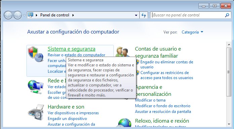The image size is (234, 129).
Task: Click the search magnifier icon
Action: coord(227,15)
